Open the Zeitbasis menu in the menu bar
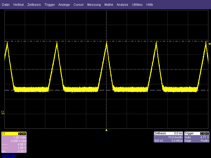 pyautogui.click(x=34, y=5)
